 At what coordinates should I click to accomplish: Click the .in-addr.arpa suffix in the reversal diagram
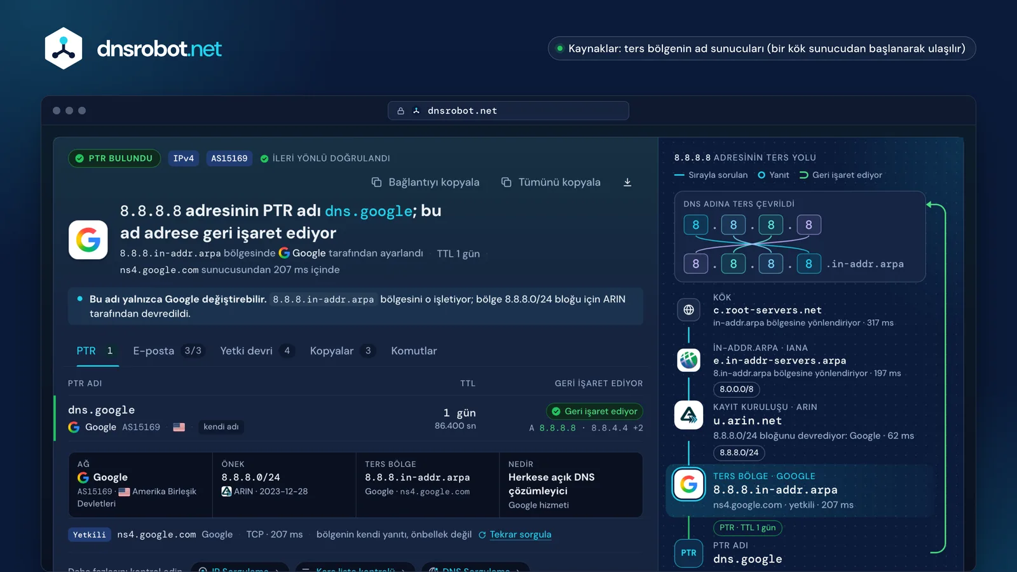point(865,264)
